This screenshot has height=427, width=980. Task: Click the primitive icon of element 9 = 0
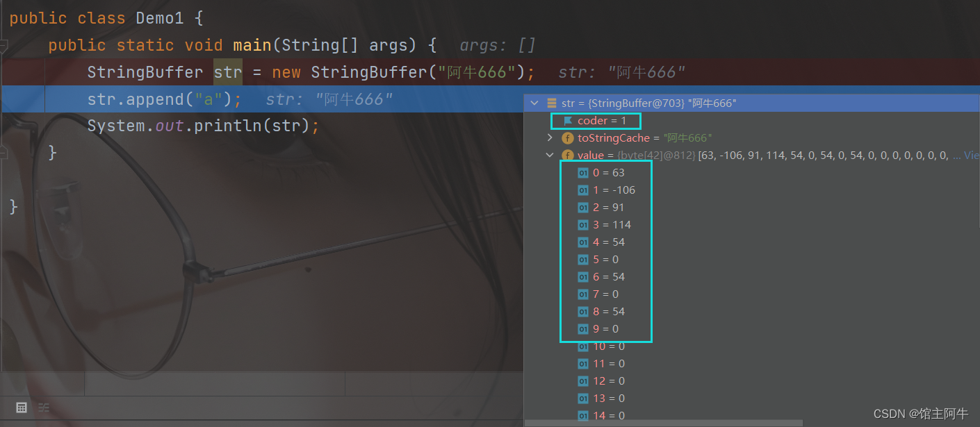tap(583, 329)
